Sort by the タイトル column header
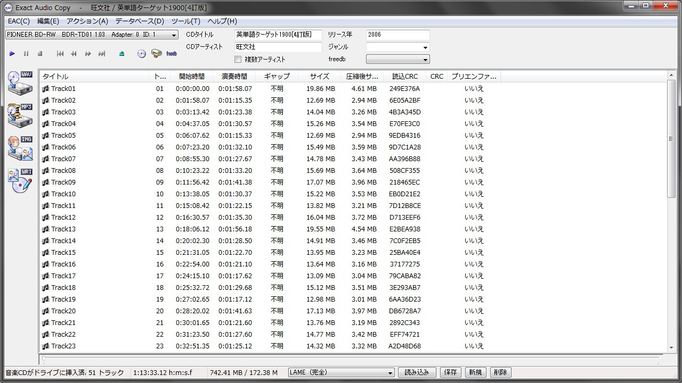682x383 pixels. pyautogui.click(x=95, y=77)
